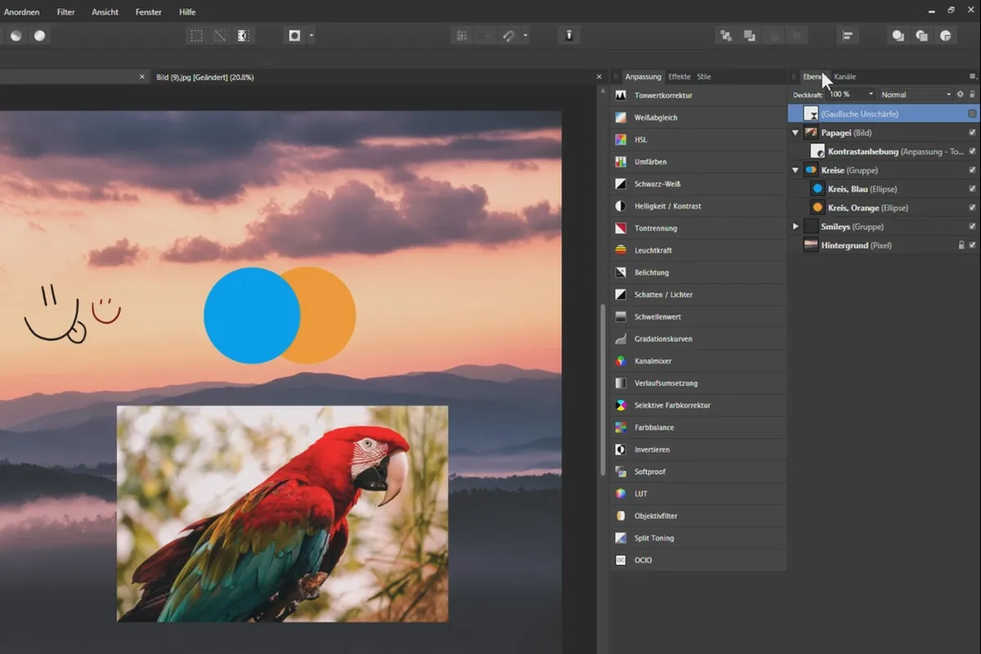The image size is (981, 654).
Task: Select the Bild (9).jpg document tab
Action: pos(205,77)
